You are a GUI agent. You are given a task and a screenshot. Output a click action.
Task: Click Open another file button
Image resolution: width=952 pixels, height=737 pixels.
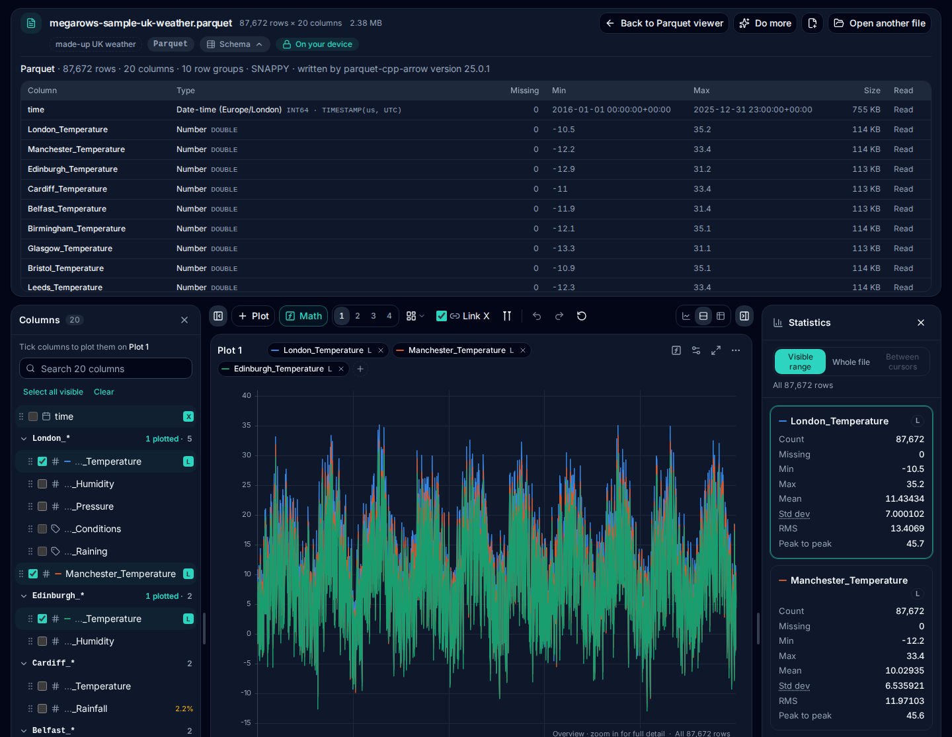pyautogui.click(x=879, y=23)
